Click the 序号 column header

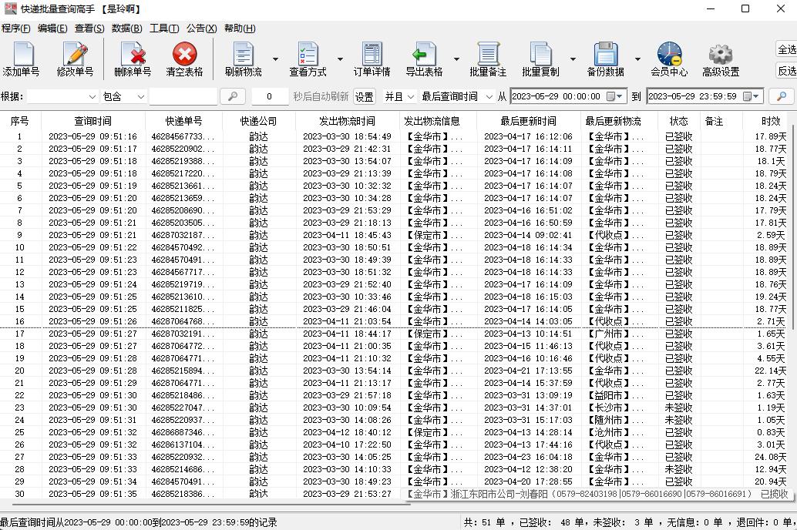tap(20, 121)
